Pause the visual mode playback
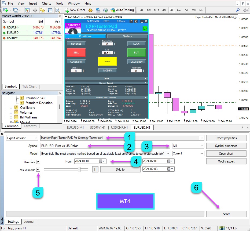250x231 pixels. 95,169
